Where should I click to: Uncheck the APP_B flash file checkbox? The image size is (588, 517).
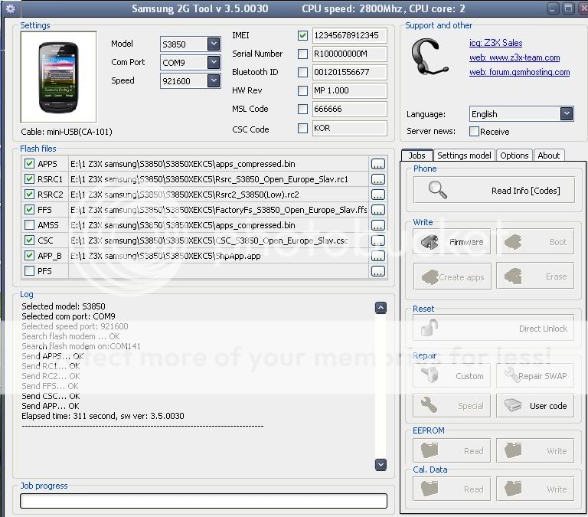(x=29, y=256)
